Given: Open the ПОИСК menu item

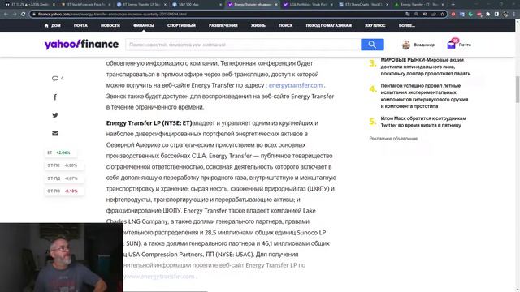Looking at the screenshot, I should click(285, 25).
